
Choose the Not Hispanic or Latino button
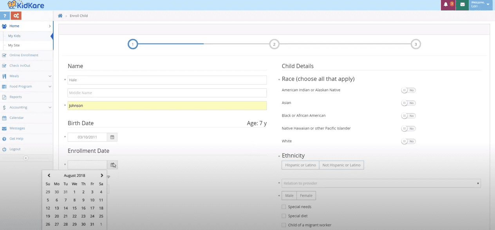pos(341,165)
